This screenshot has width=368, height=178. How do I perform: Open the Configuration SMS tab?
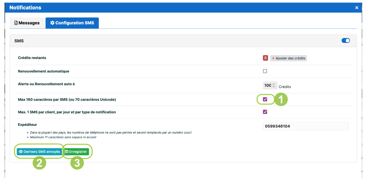pos(72,23)
